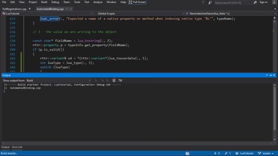Open the Edit menu

pos(13,2)
